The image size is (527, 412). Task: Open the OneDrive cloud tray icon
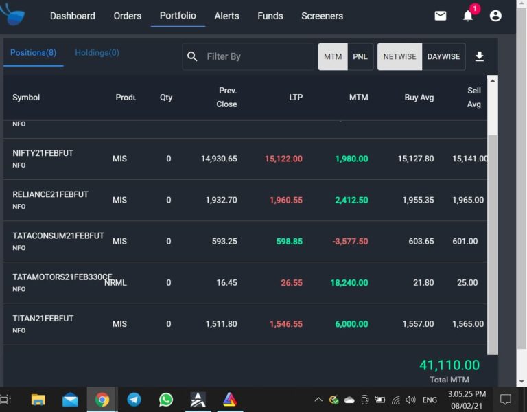[349, 400]
